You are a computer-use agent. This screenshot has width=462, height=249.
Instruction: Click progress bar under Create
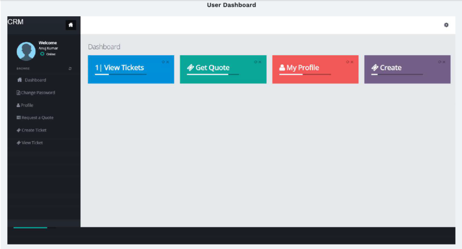coord(397,74)
